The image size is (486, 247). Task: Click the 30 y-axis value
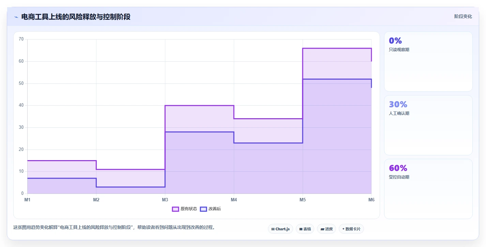tap(21, 127)
